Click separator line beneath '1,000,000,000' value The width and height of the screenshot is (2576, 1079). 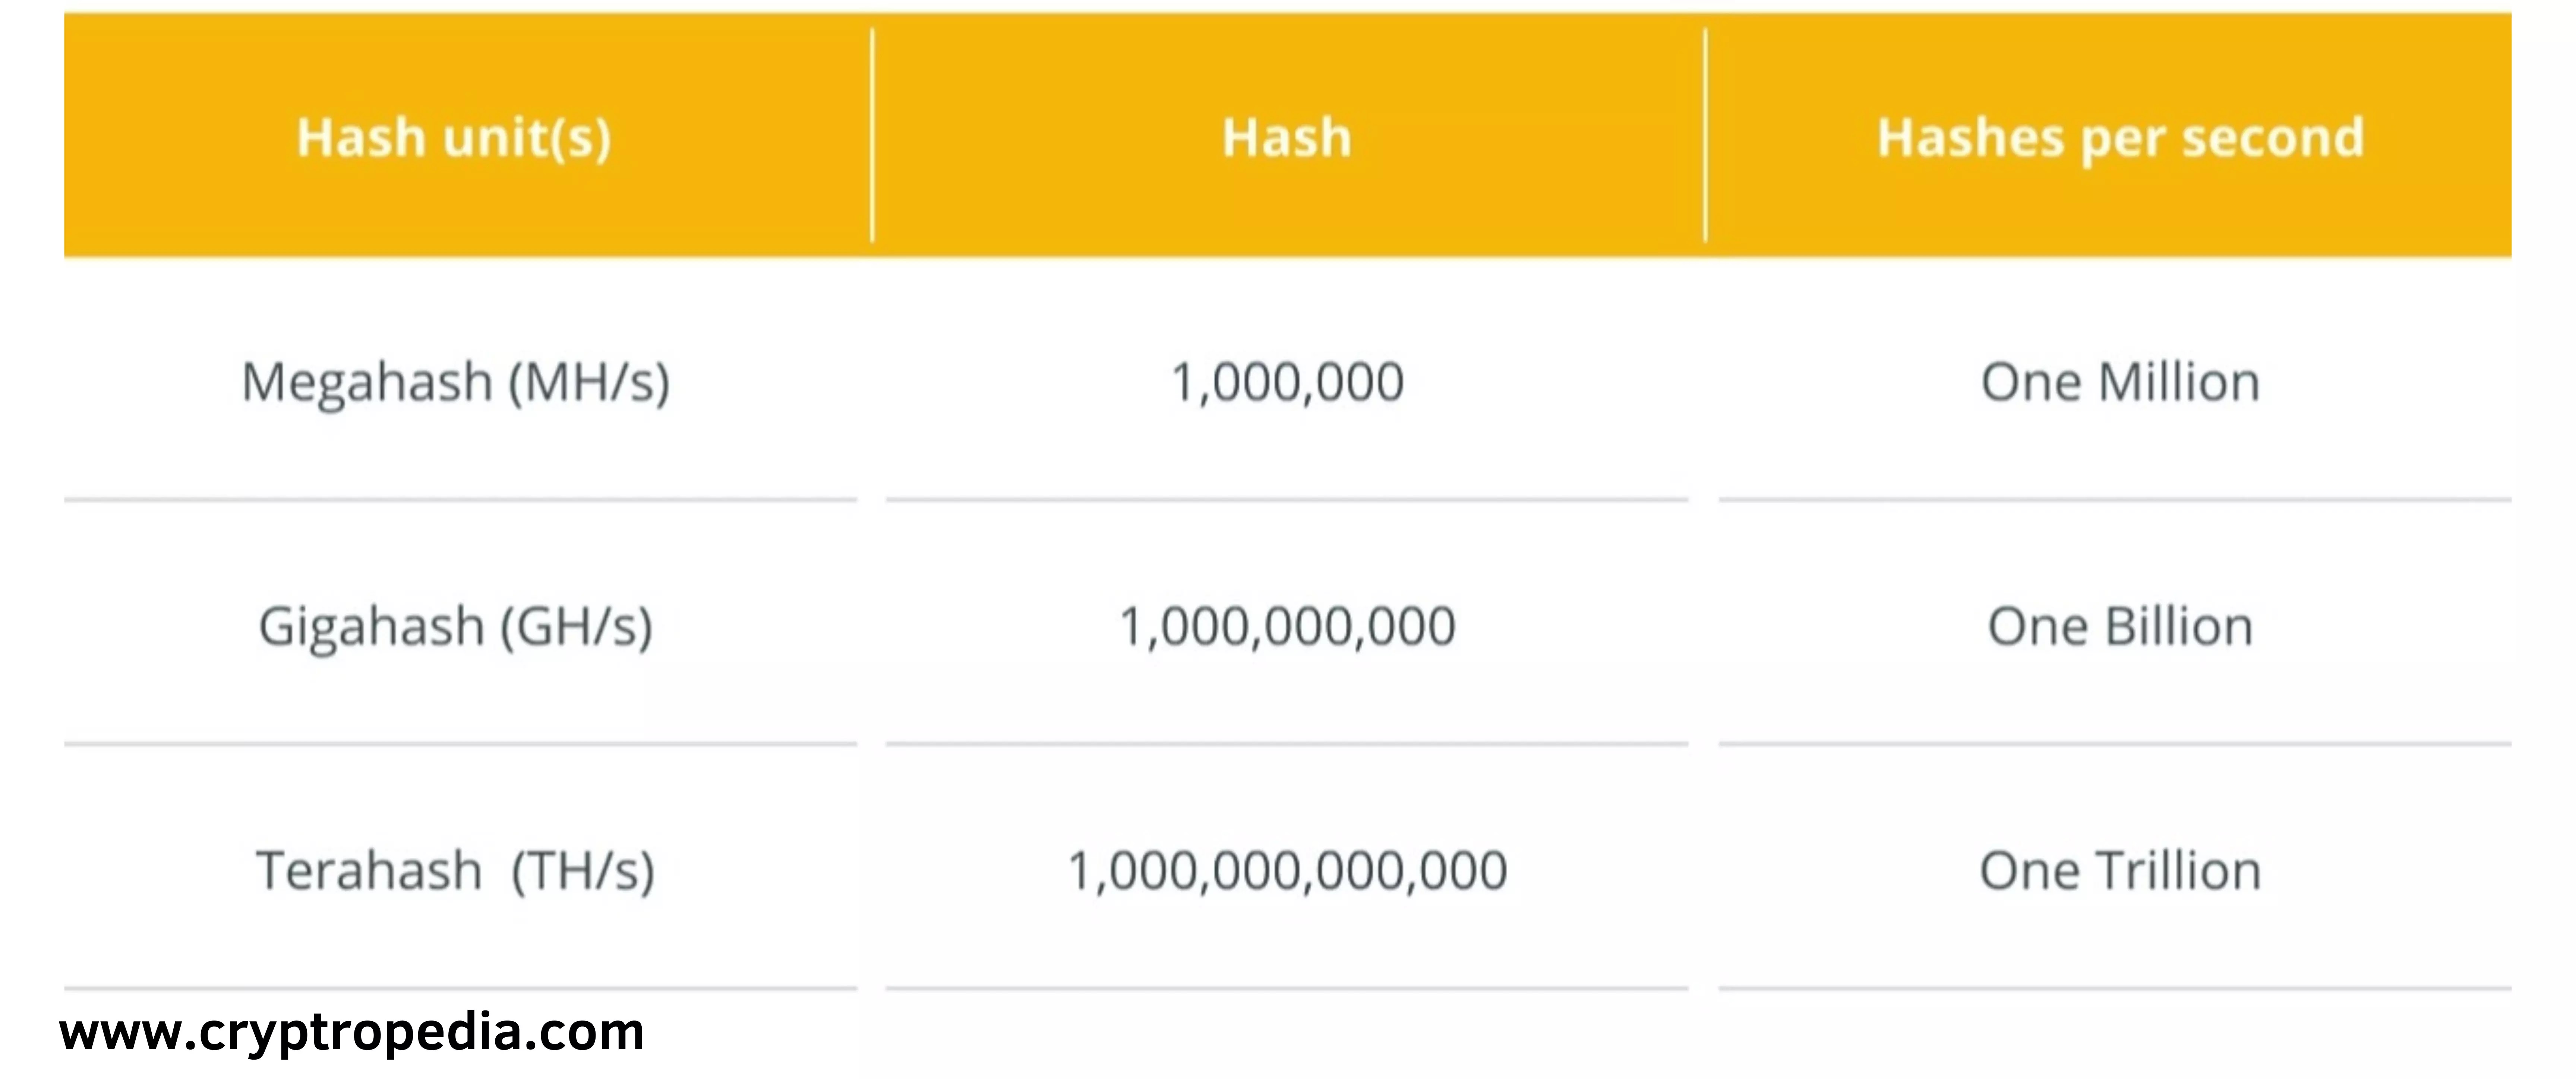pos(1287,744)
